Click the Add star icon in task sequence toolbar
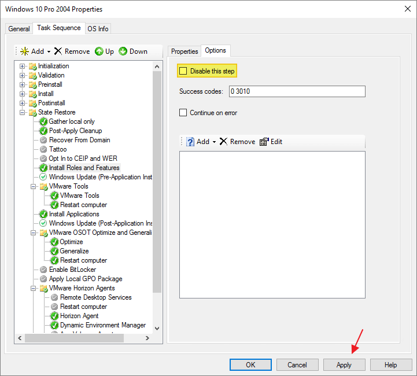 (24, 51)
